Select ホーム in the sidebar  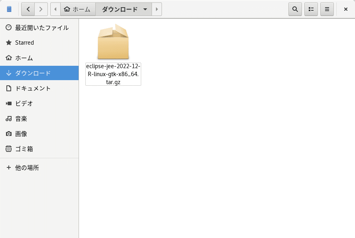(39, 58)
